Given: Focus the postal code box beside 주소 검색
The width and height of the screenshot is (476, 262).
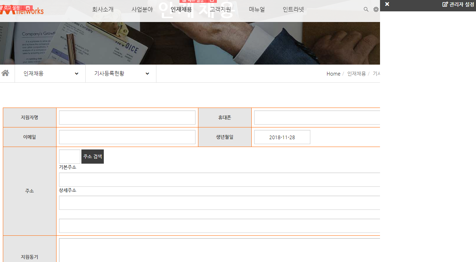Looking at the screenshot, I should click(x=70, y=157).
